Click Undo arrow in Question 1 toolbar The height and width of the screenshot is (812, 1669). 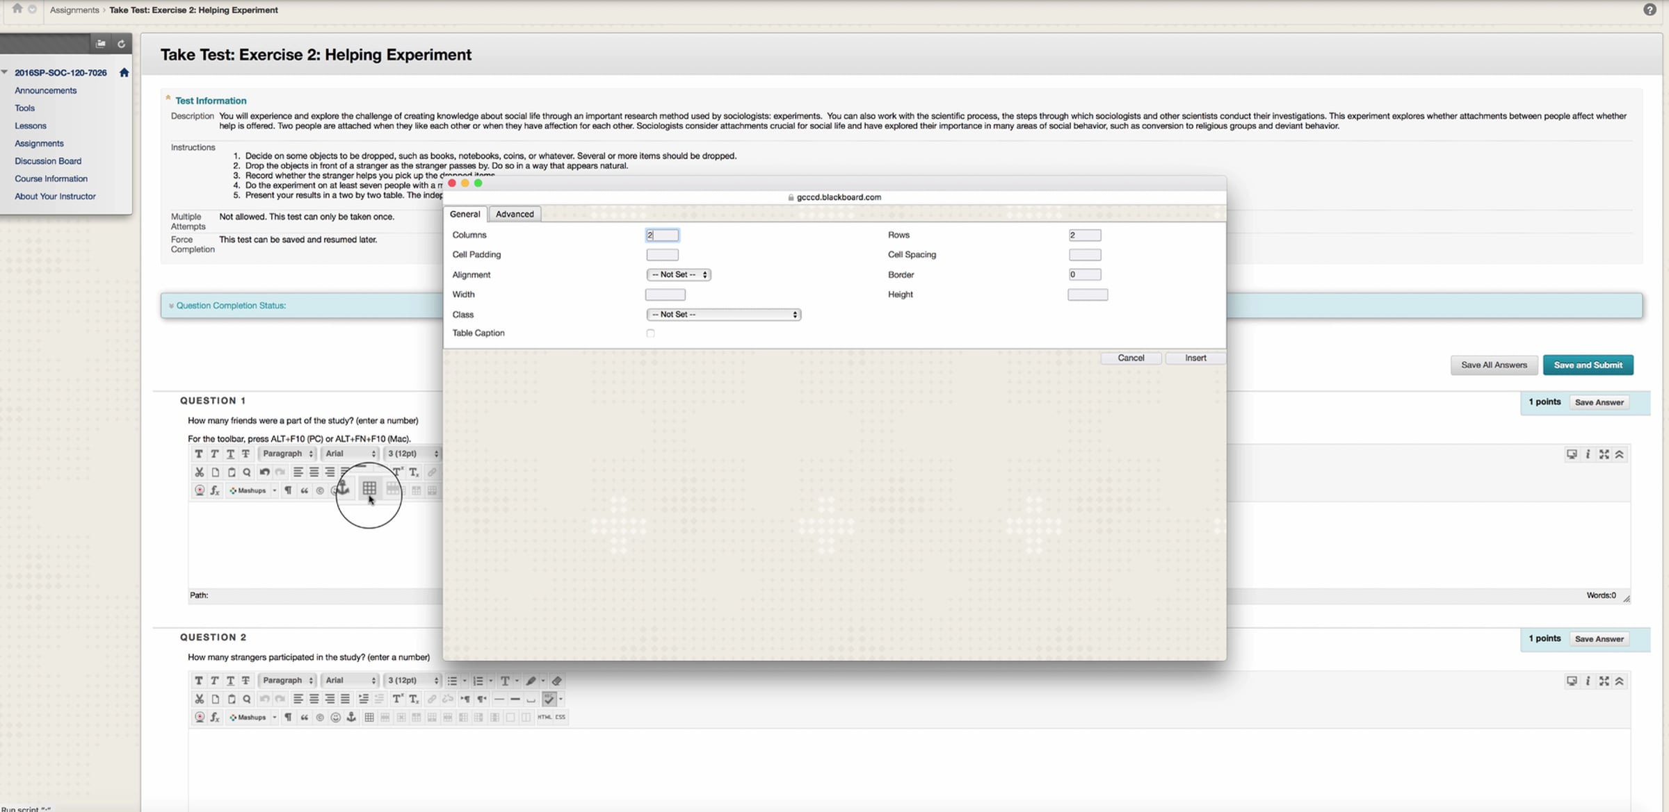coord(264,472)
